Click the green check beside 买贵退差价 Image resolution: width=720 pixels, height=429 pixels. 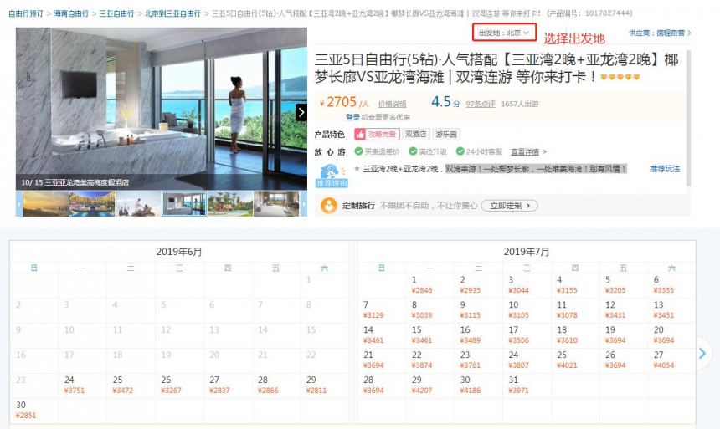pyautogui.click(x=358, y=151)
